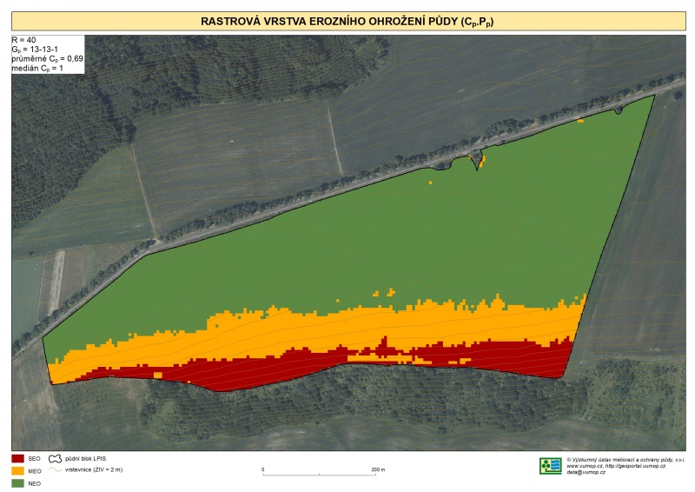Click the dark red SEO zone on map
Viewport: 695px width, 492px height.
pos(261,369)
